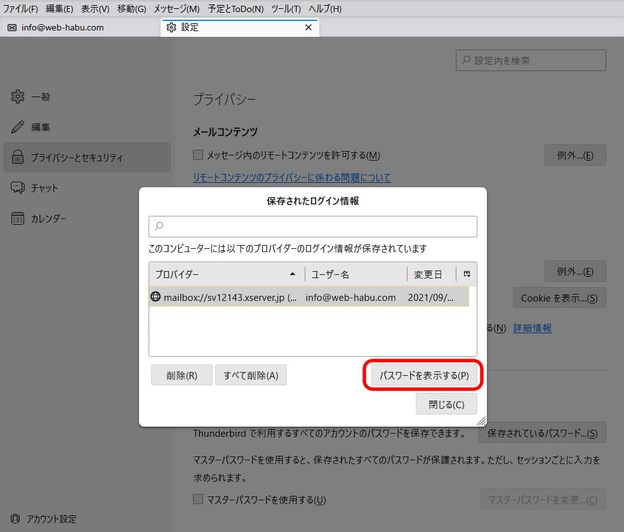Open Calendar settings via calendar icon

tap(18, 218)
